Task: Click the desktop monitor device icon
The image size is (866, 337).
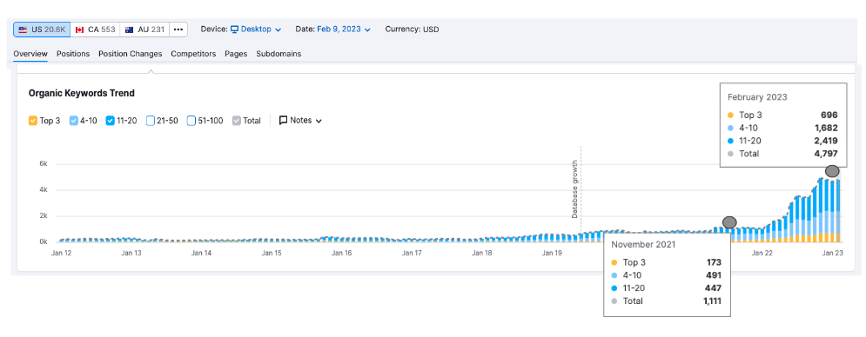Action: (234, 30)
